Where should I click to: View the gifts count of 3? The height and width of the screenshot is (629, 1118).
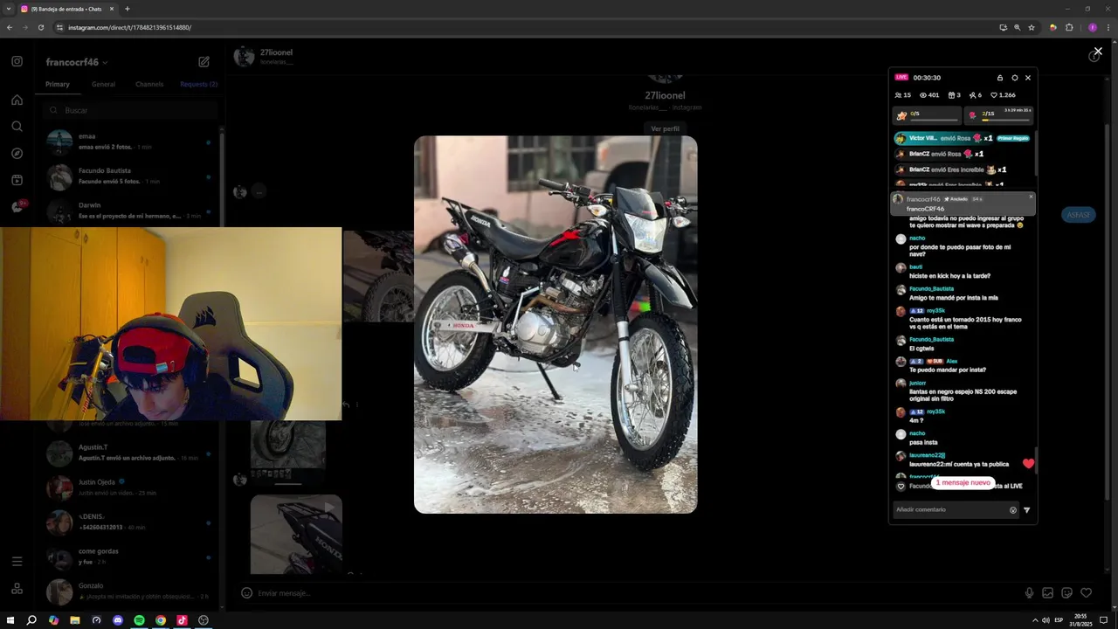click(955, 95)
